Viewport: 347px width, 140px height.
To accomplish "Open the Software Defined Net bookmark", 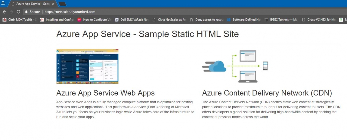I will (244, 19).
